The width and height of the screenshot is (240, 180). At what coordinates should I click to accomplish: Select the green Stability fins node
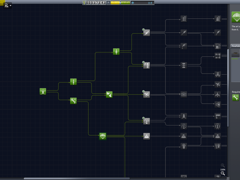(x=109, y=94)
